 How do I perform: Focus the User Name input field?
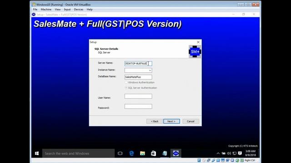click(x=138, y=96)
